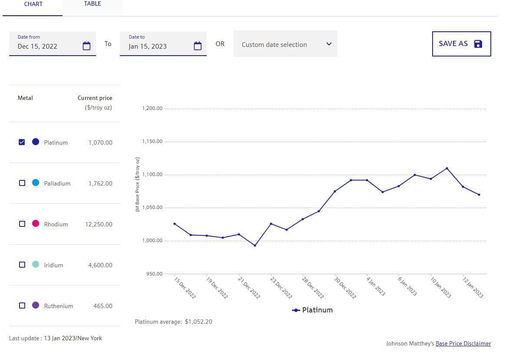Click the dark blue Platinum color dot
The height and width of the screenshot is (352, 506).
(36, 142)
